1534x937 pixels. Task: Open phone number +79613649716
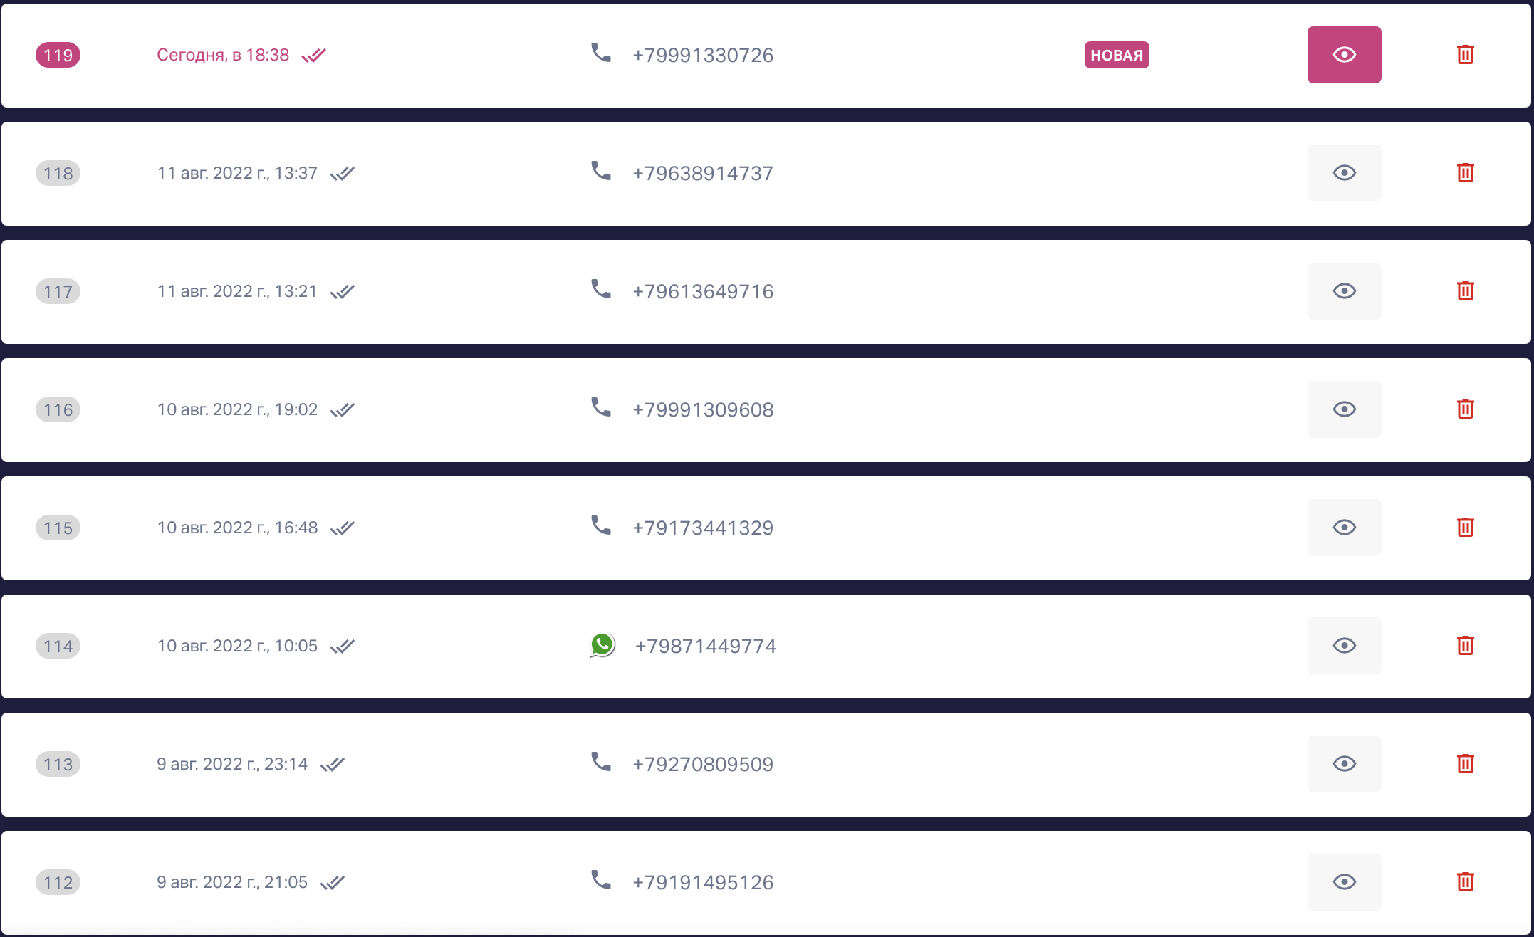703,291
